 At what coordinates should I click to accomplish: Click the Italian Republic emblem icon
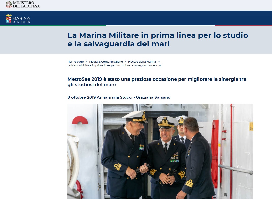pos(9,4)
